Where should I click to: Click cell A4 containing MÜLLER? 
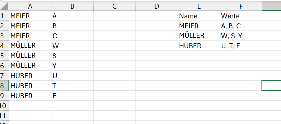(30, 46)
